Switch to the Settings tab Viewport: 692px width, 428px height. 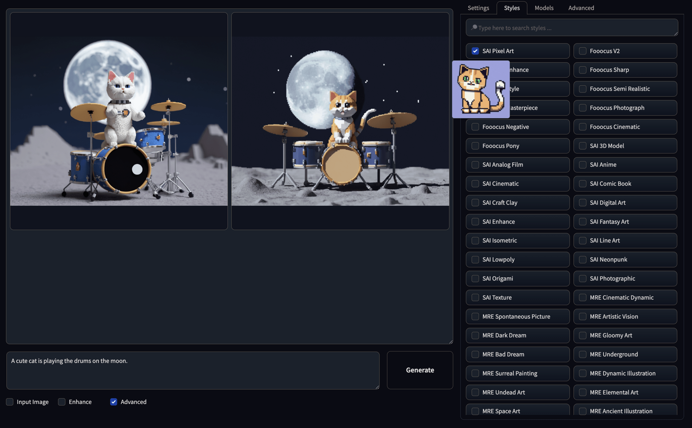click(478, 8)
